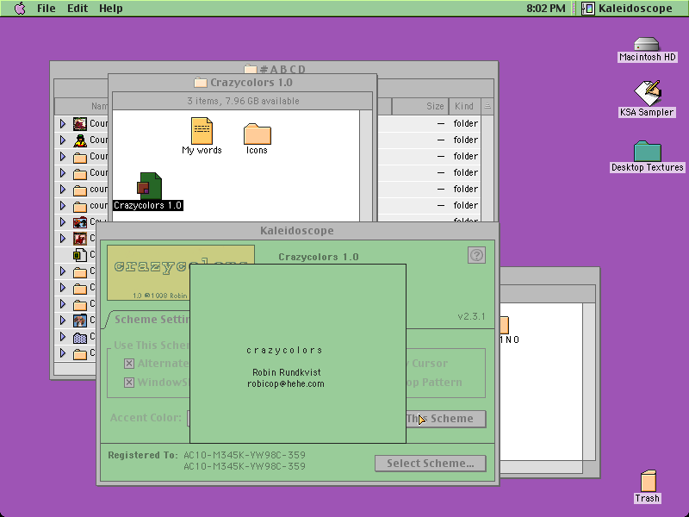
Task: Select the Icons folder in Crazycolors window
Action: click(257, 134)
